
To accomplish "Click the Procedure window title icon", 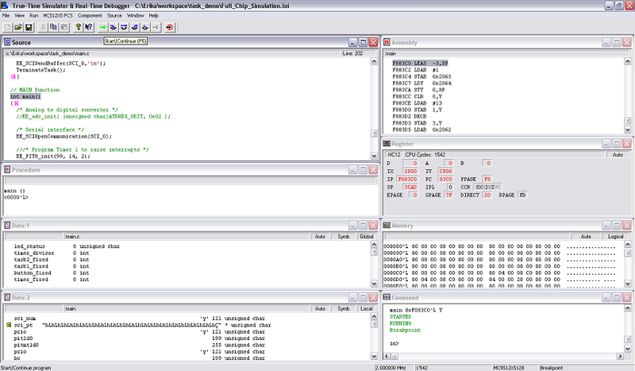I will tap(7, 169).
